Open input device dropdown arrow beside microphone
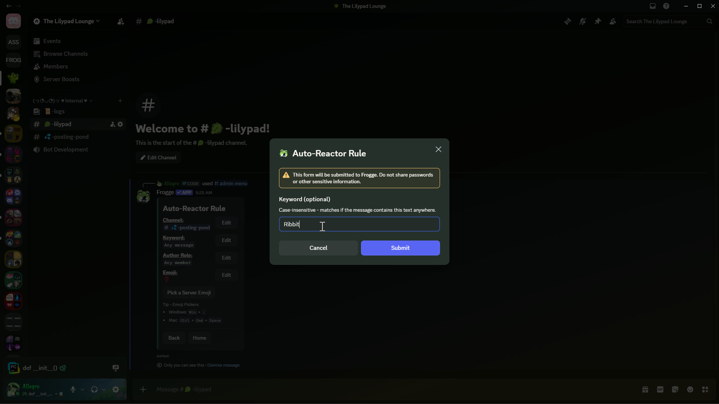 click(82, 389)
